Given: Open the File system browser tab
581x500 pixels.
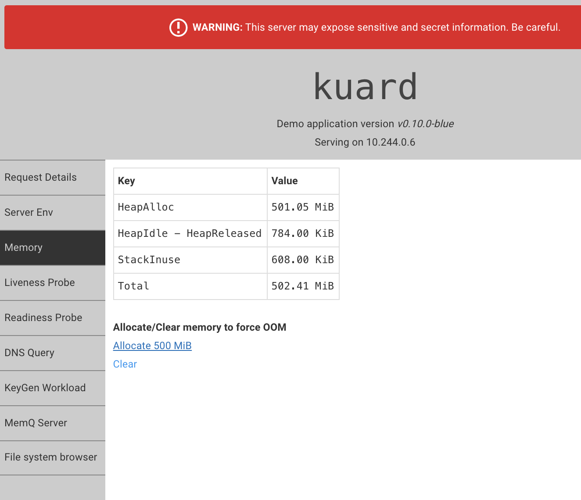Looking at the screenshot, I should 53,458.
